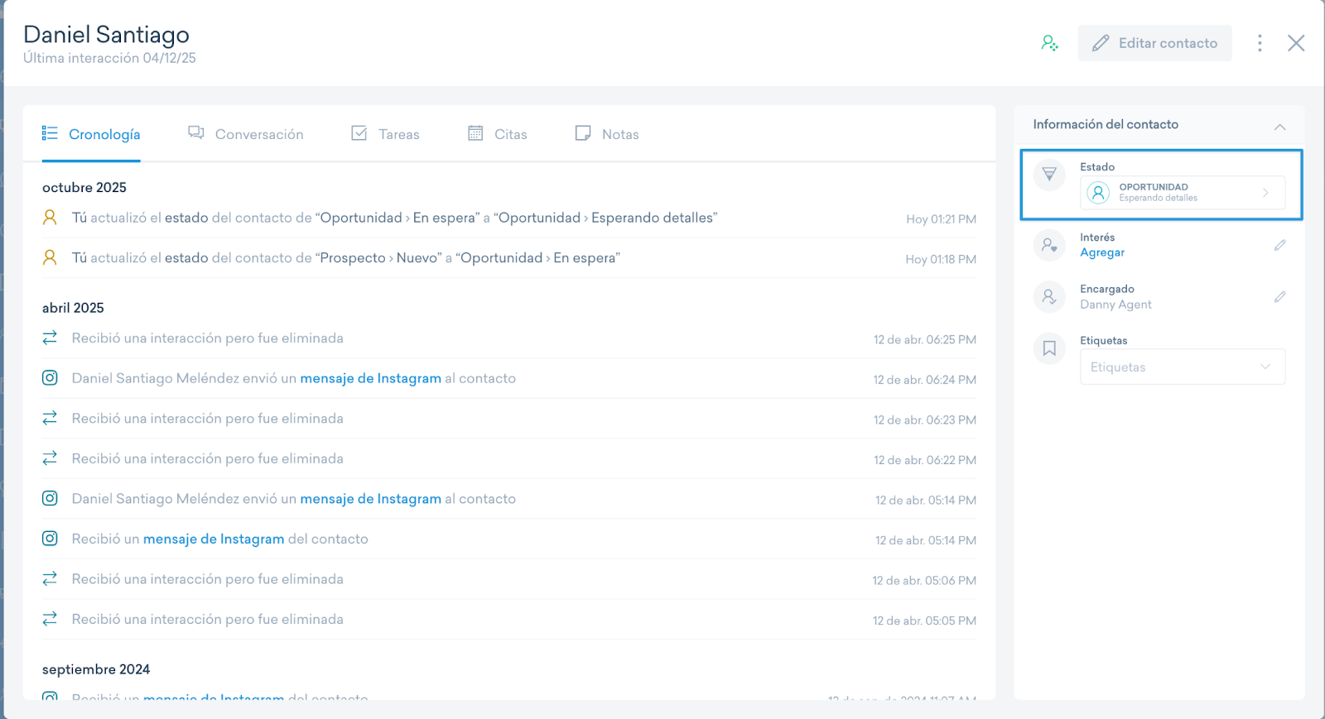Go to the Citas tab
This screenshot has width=1325, height=719.
(498, 134)
